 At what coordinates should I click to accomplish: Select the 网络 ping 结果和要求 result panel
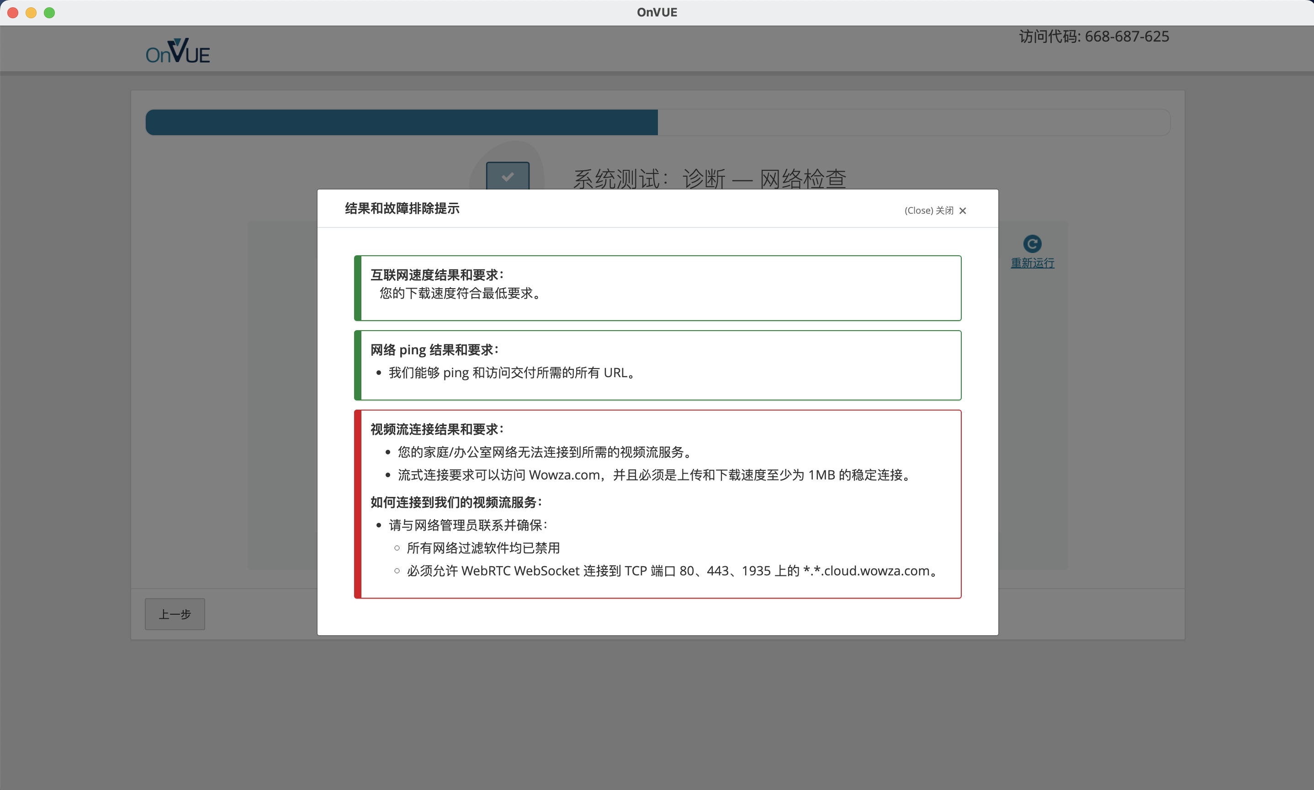(657, 365)
